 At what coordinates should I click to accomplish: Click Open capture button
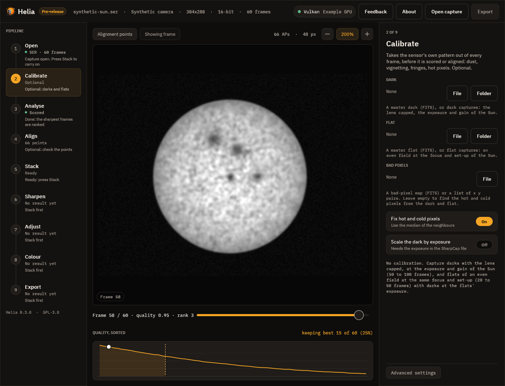tap(446, 12)
